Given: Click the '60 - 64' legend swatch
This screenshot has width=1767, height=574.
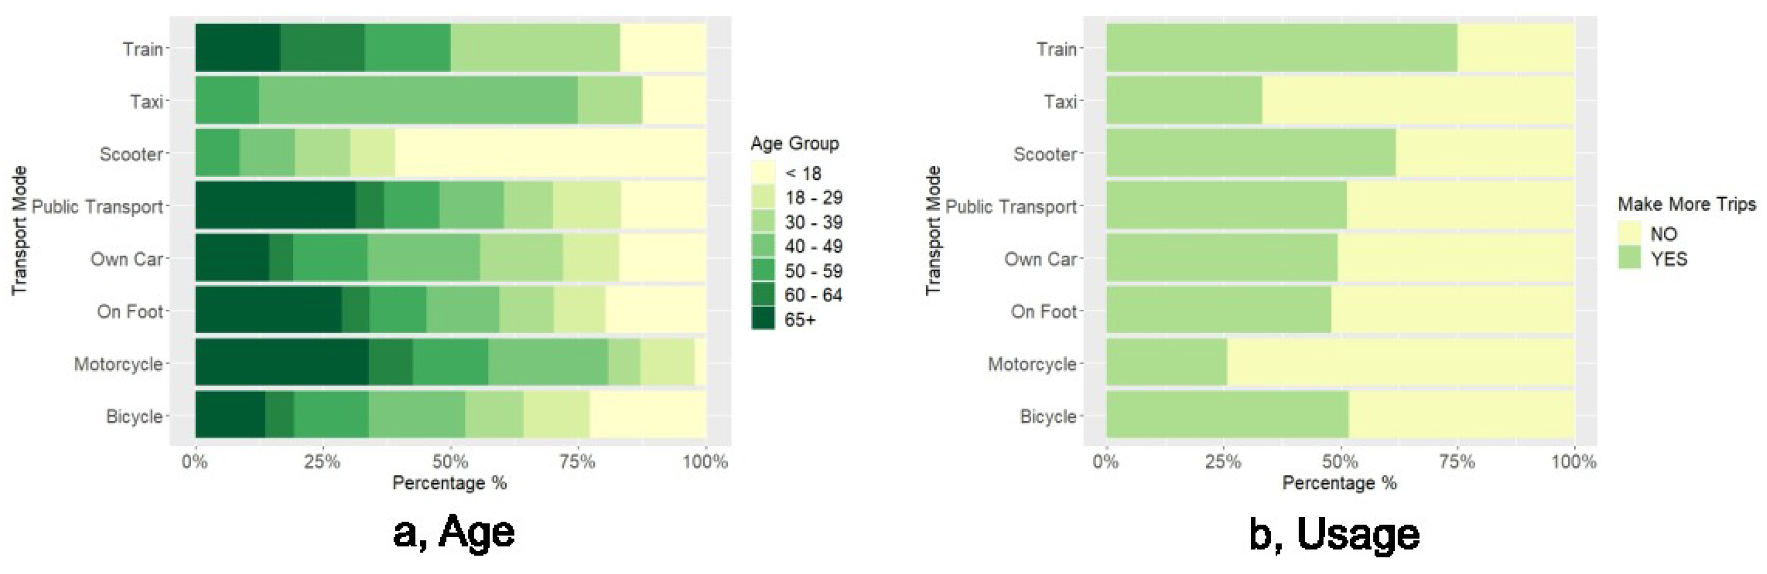Looking at the screenshot, I should 763,295.
